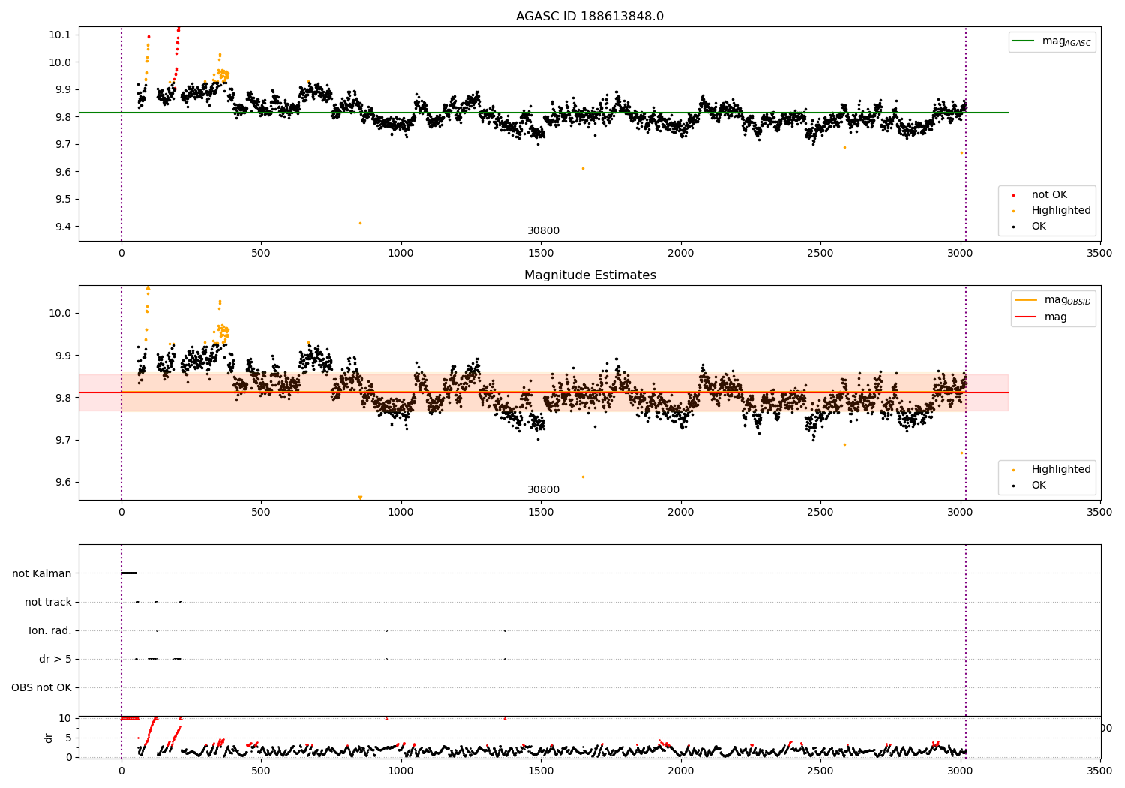Select the 5 tick on the dr axis
Screen dimensions: 1125x788
tap(69, 738)
